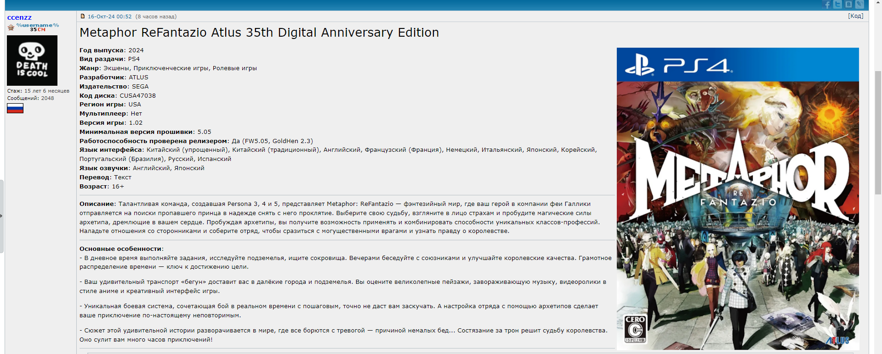Click the 'Разработчик: ATLUS' line
Screen dimensions: 882x354
[x=114, y=77]
